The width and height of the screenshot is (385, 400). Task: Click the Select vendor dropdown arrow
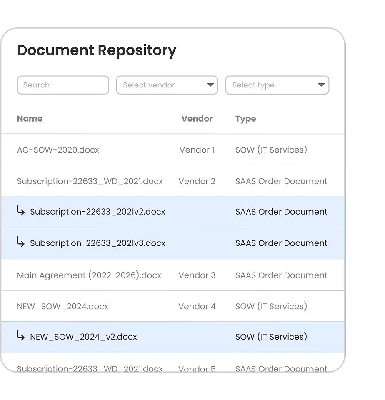tap(210, 85)
